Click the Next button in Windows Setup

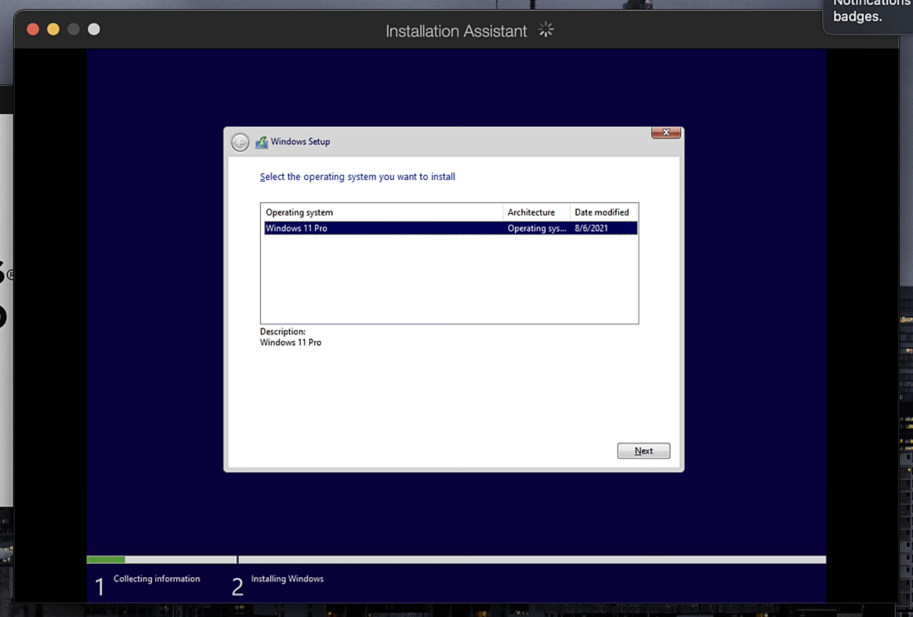(643, 450)
